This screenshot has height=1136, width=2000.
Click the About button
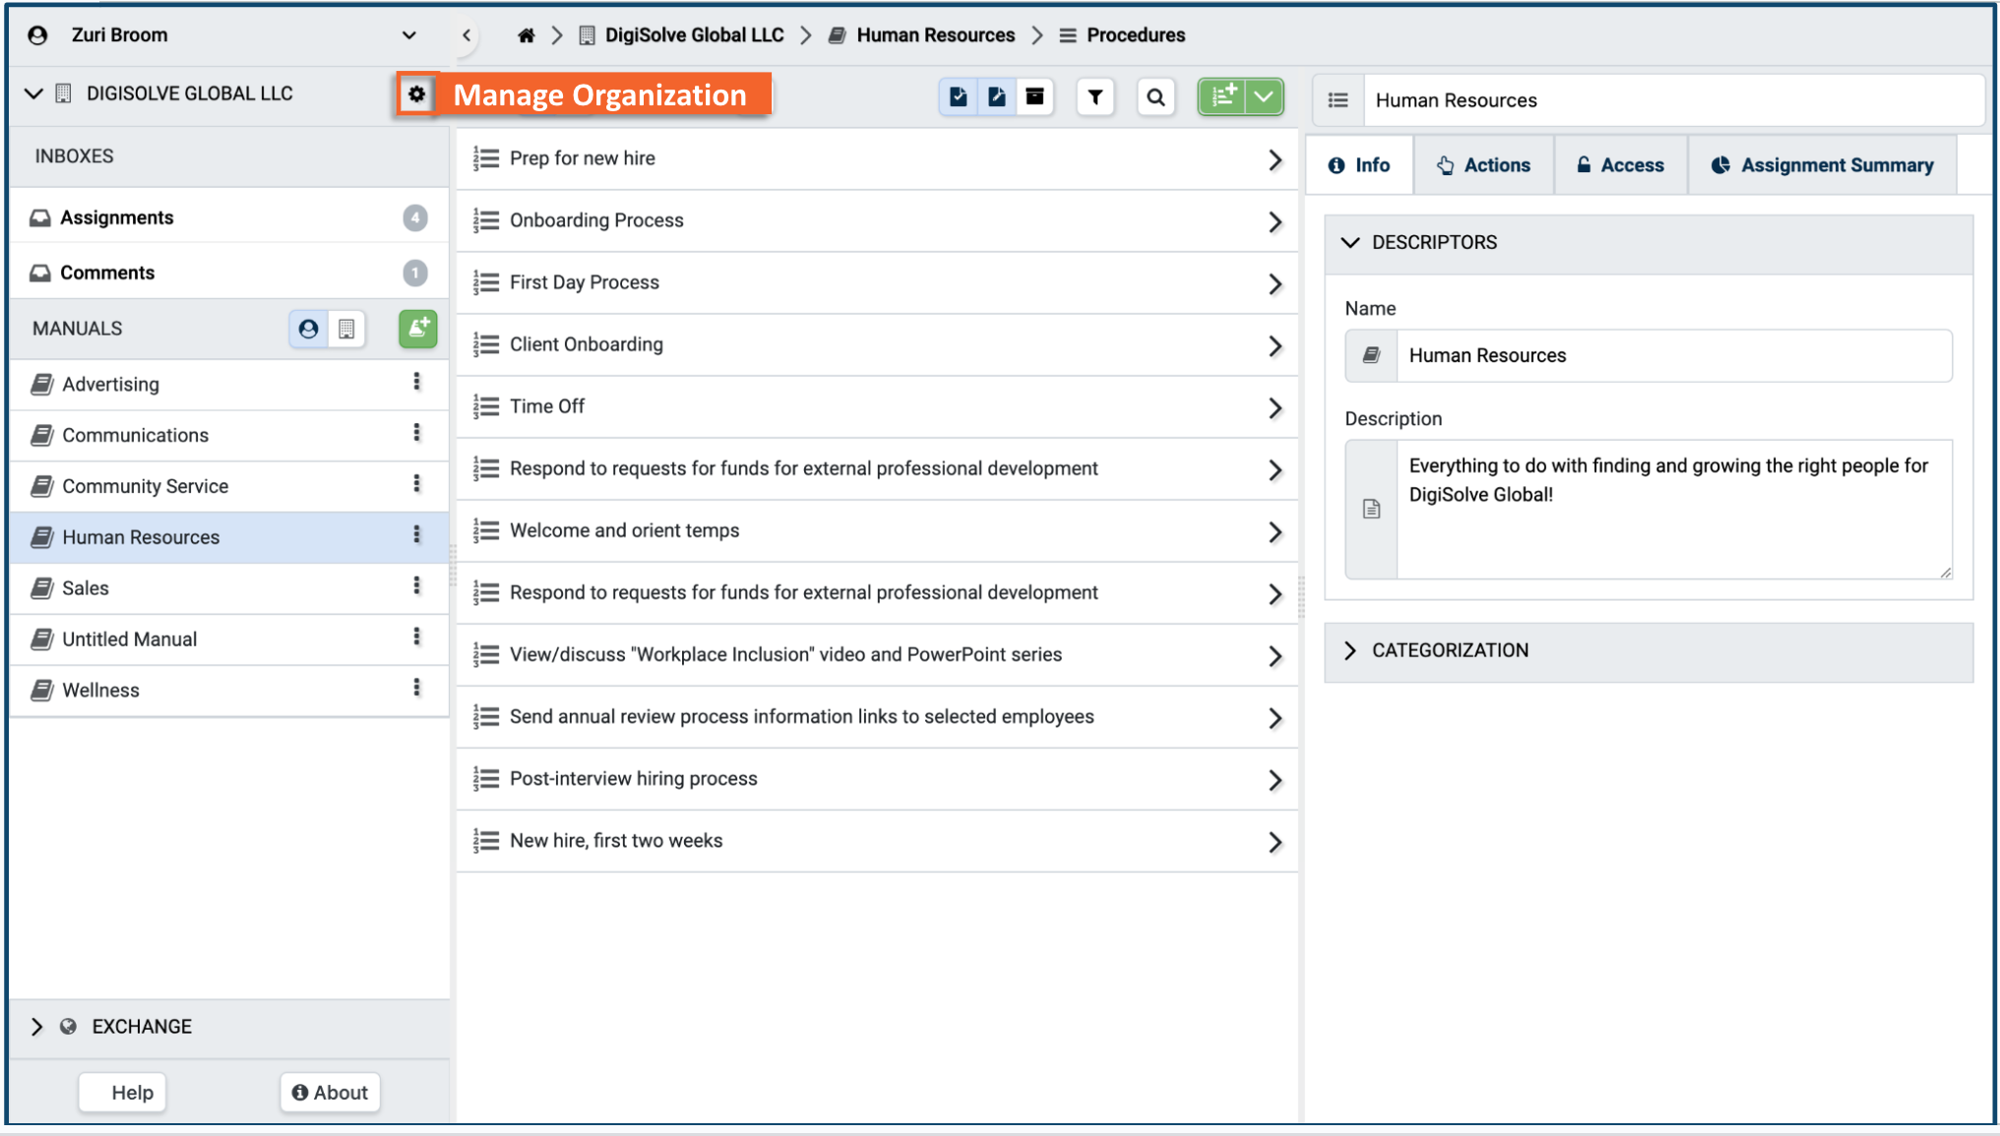coord(330,1093)
